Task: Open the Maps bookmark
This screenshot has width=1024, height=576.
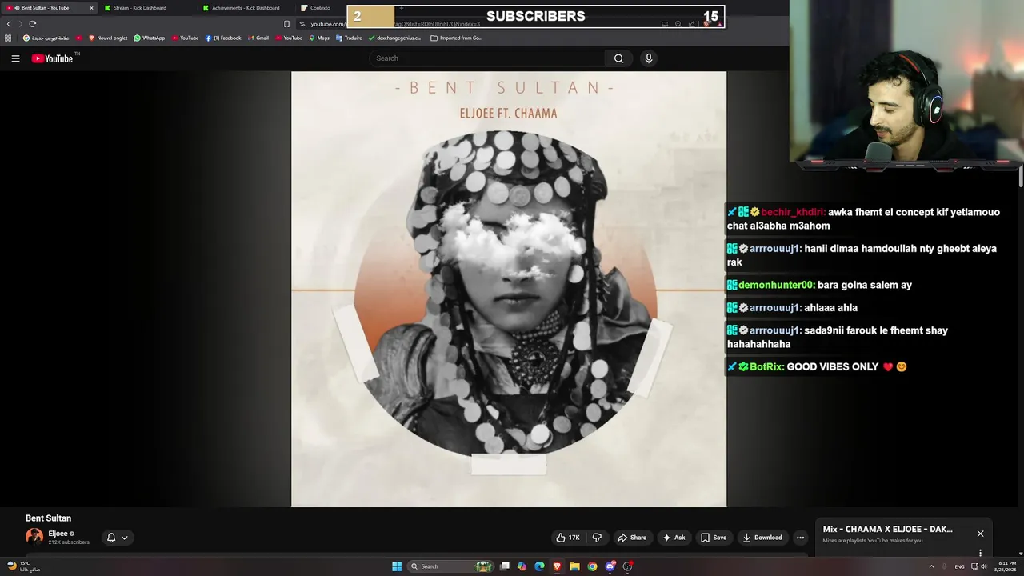Action: (318, 38)
